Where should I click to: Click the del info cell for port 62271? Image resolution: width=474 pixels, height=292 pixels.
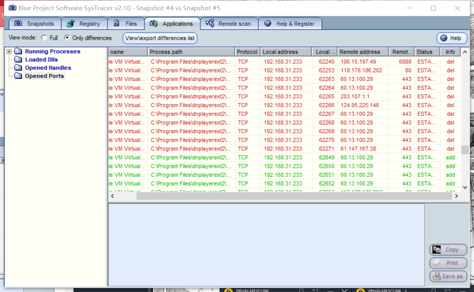[450, 149]
